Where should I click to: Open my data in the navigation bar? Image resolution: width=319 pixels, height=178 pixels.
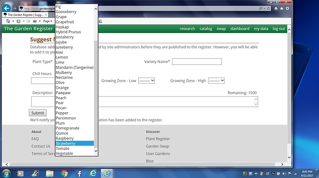(261, 29)
